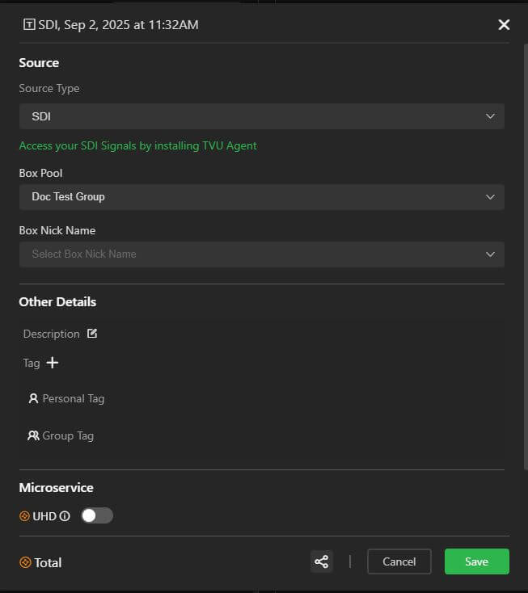
Task: Select the Group Tag entry
Action: (x=68, y=435)
